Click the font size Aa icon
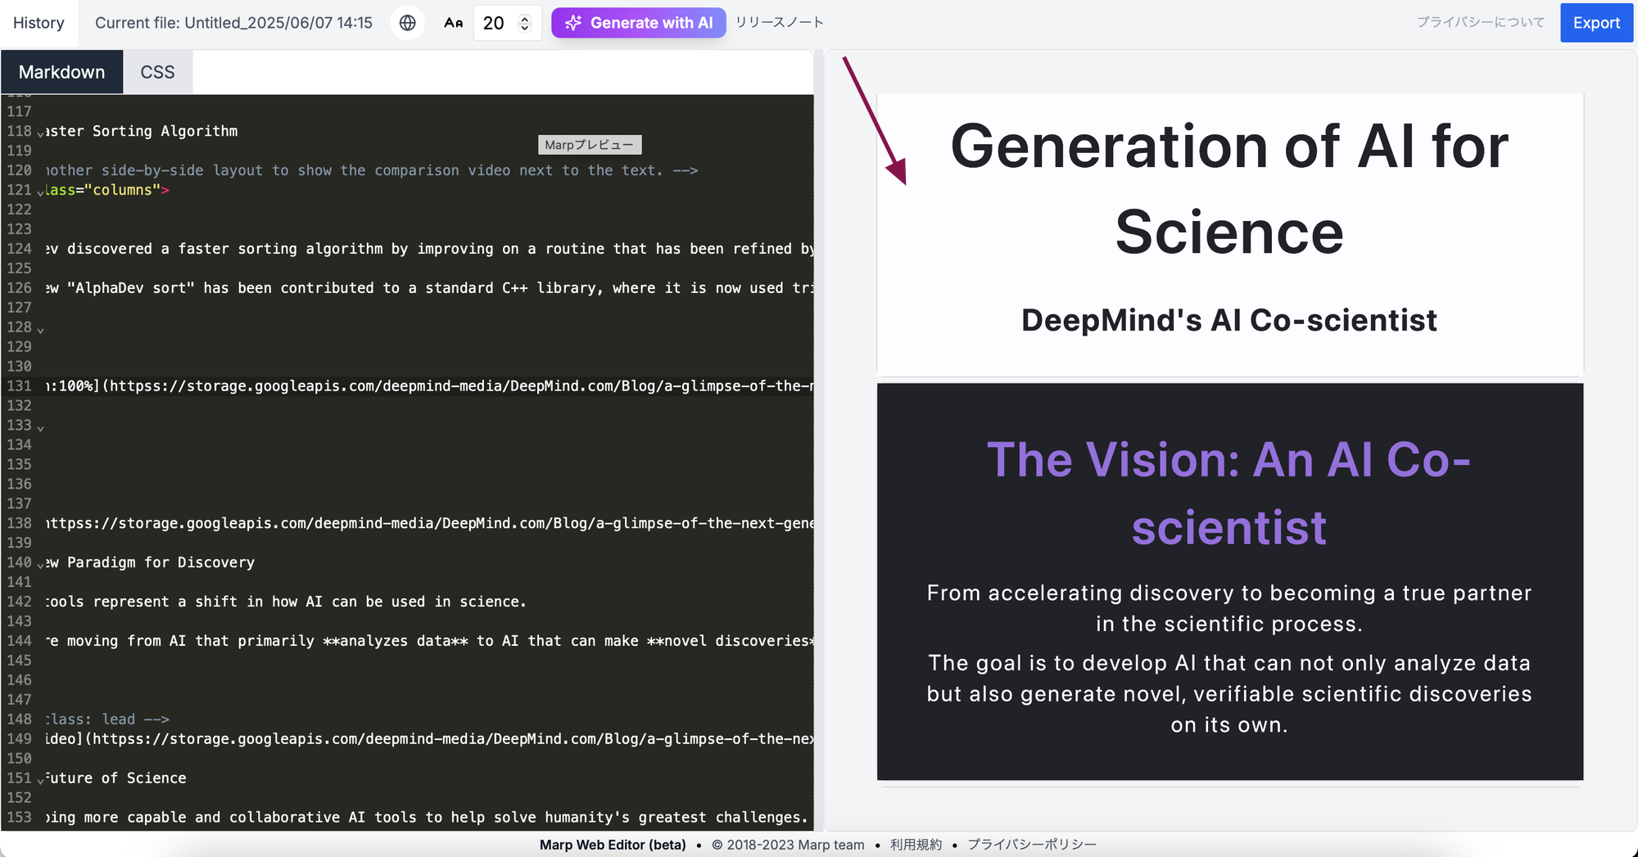 click(x=453, y=23)
